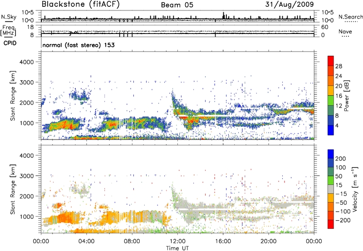Click the '08:00' time tick label
The width and height of the screenshot is (363, 251).
point(132,241)
